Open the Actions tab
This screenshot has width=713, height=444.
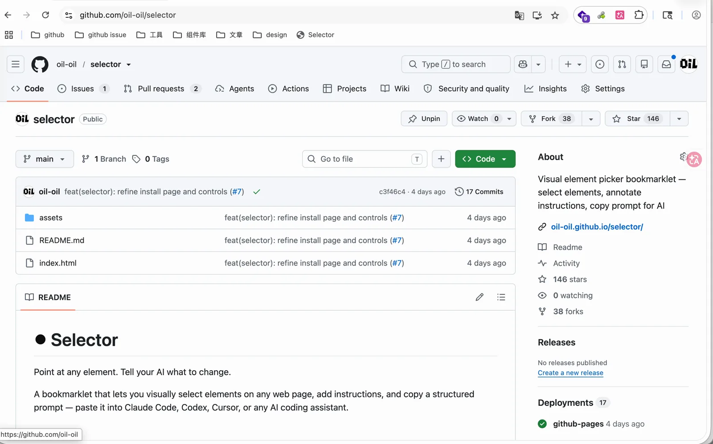288,89
